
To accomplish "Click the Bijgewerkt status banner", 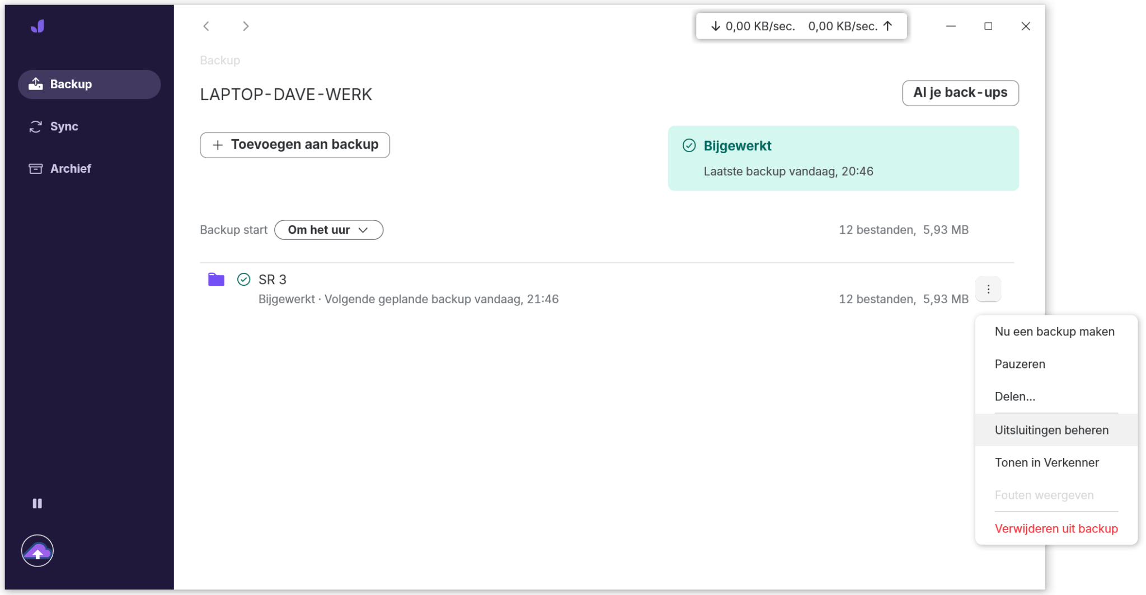I will click(x=843, y=158).
